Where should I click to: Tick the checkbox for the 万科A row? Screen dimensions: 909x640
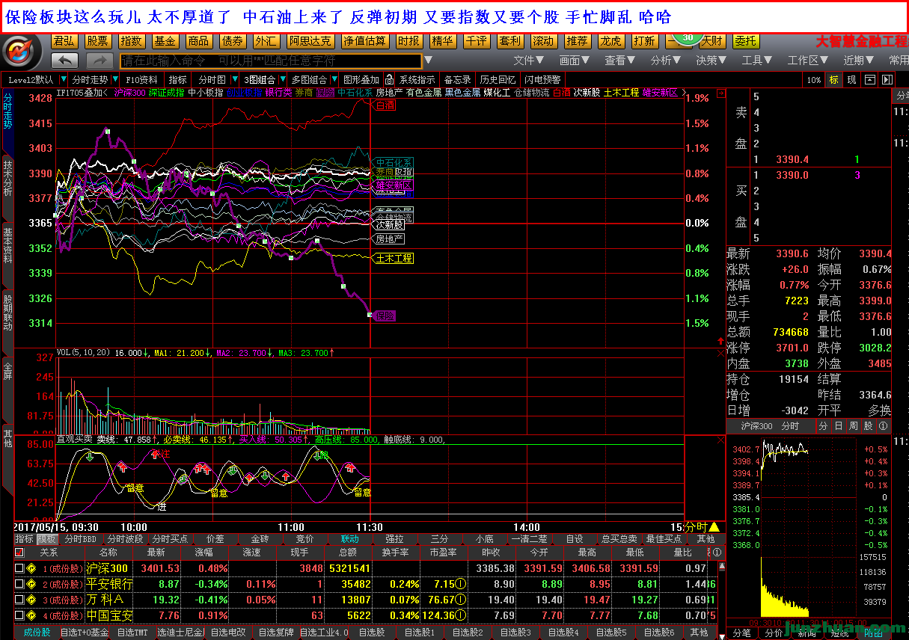coord(19,600)
